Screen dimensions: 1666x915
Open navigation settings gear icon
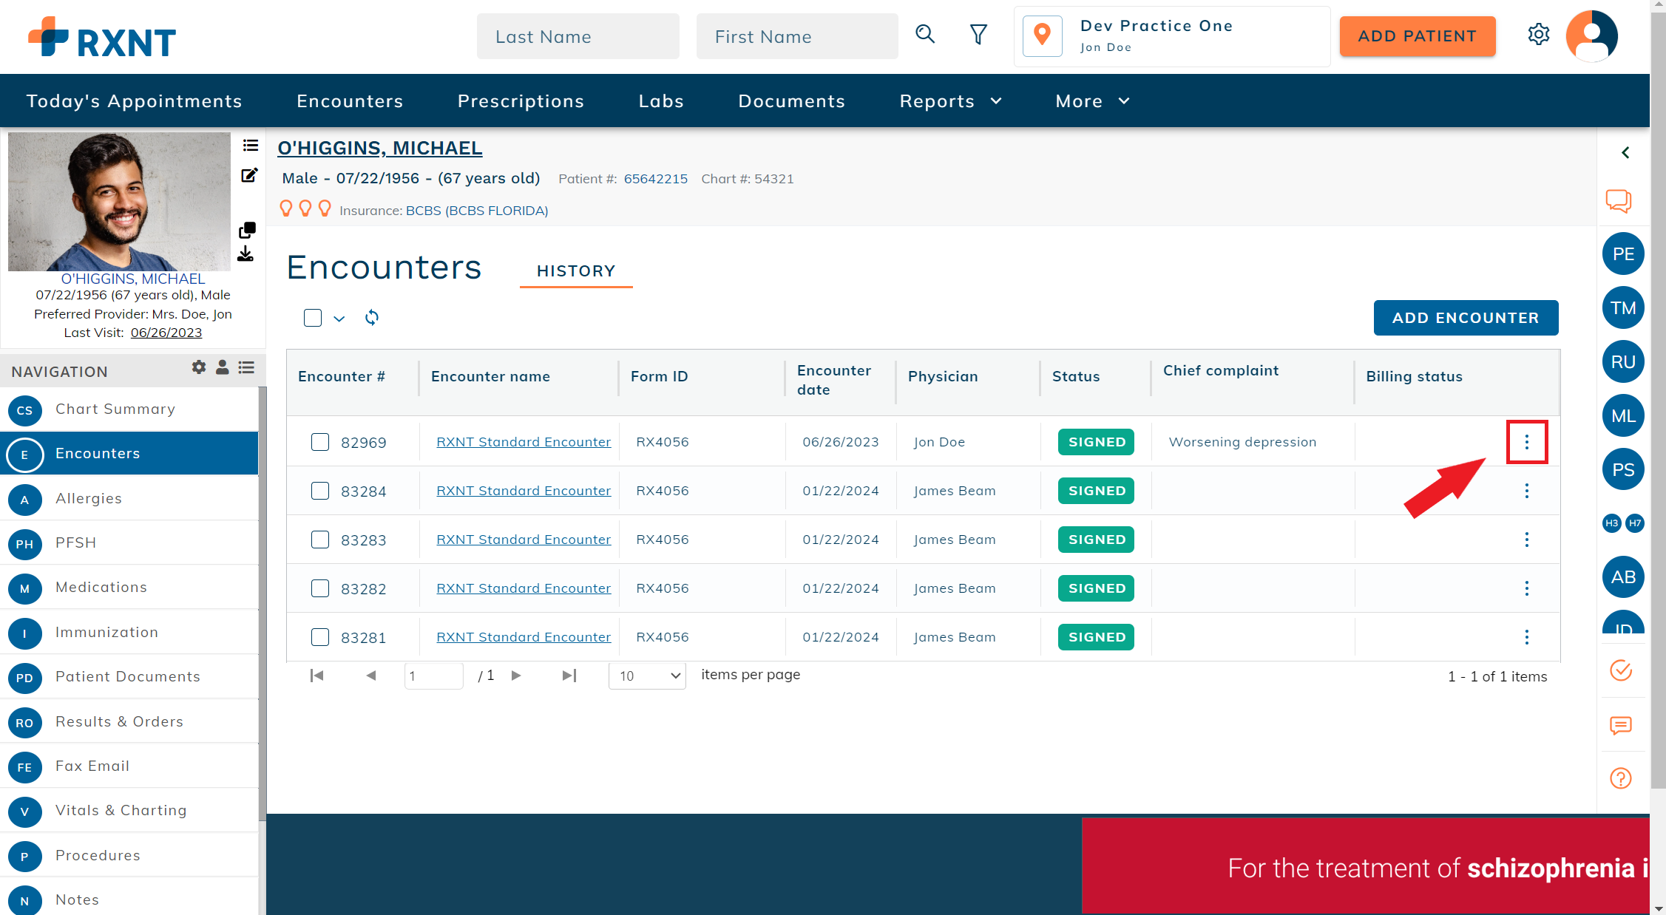click(x=199, y=367)
